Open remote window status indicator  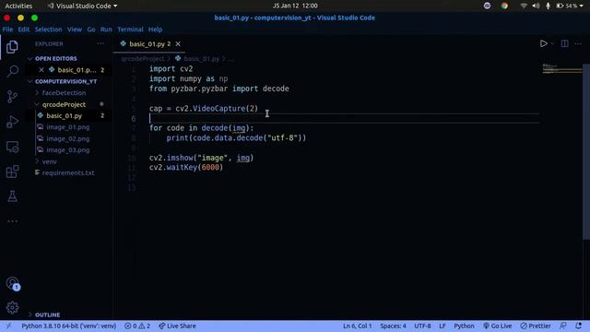(8, 326)
